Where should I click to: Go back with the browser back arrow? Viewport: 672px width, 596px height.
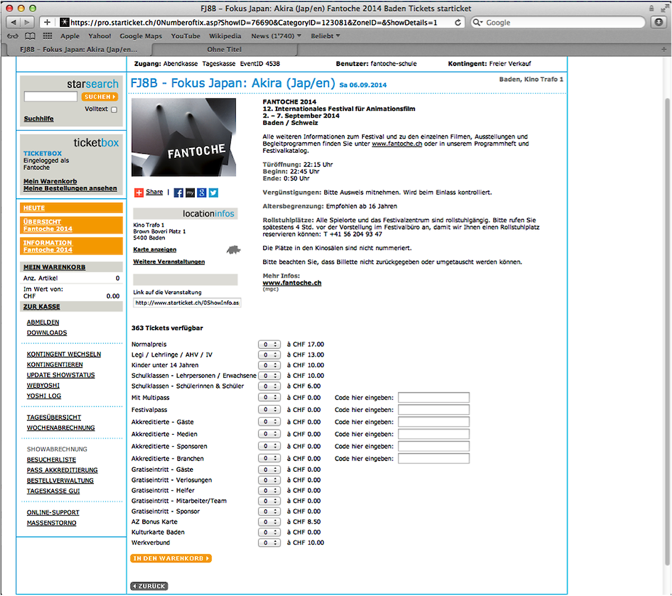(x=13, y=22)
